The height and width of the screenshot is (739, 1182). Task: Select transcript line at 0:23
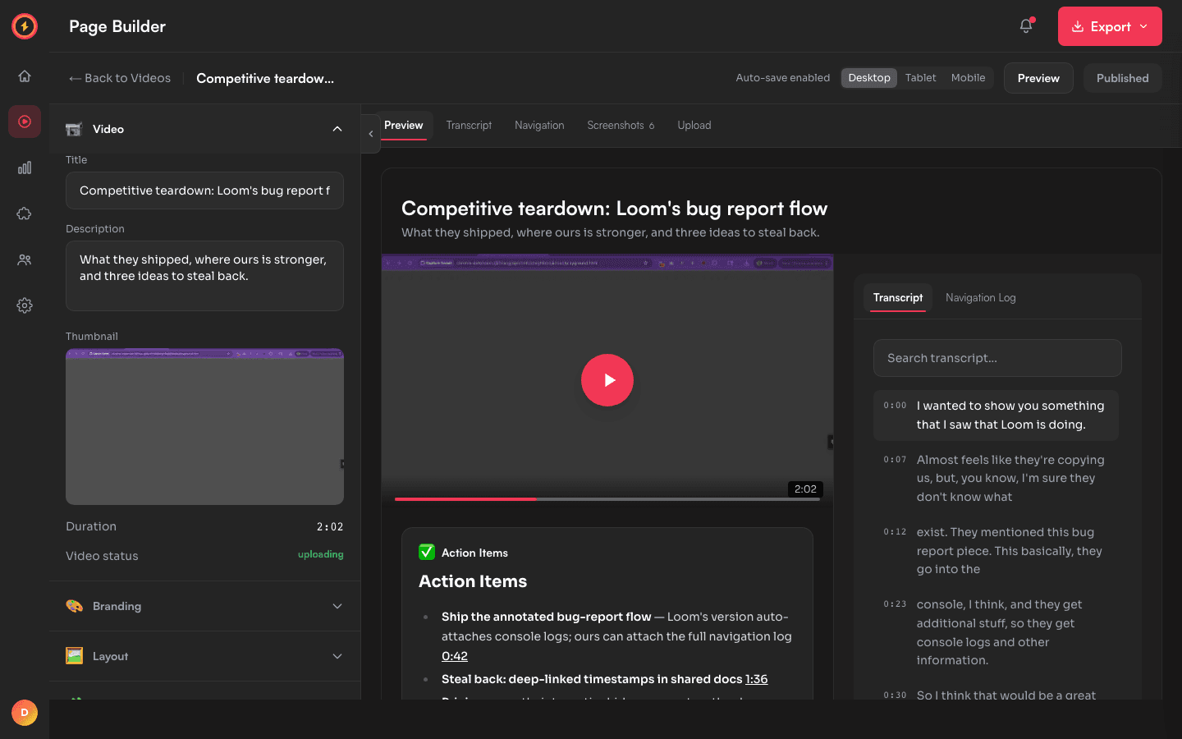point(996,632)
